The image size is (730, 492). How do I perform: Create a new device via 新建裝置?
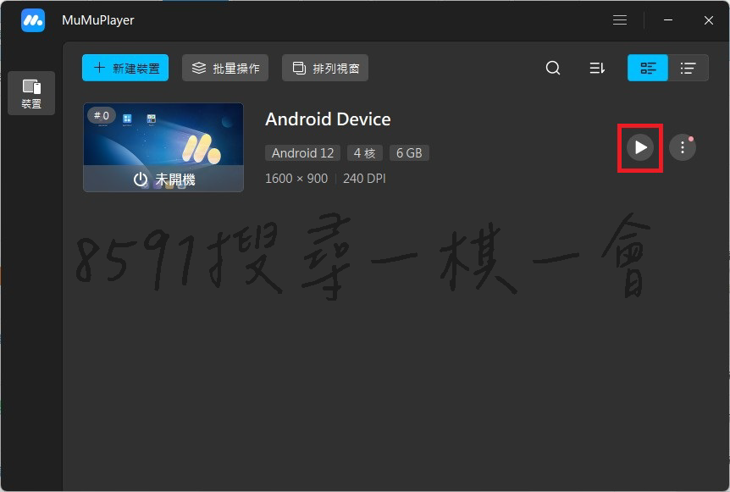[125, 68]
